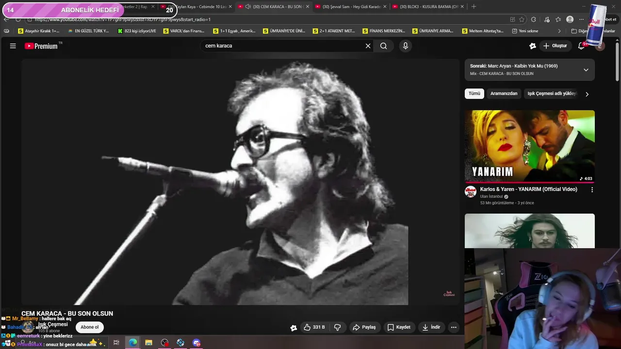Open more actions ellipsis under video

coord(454,327)
